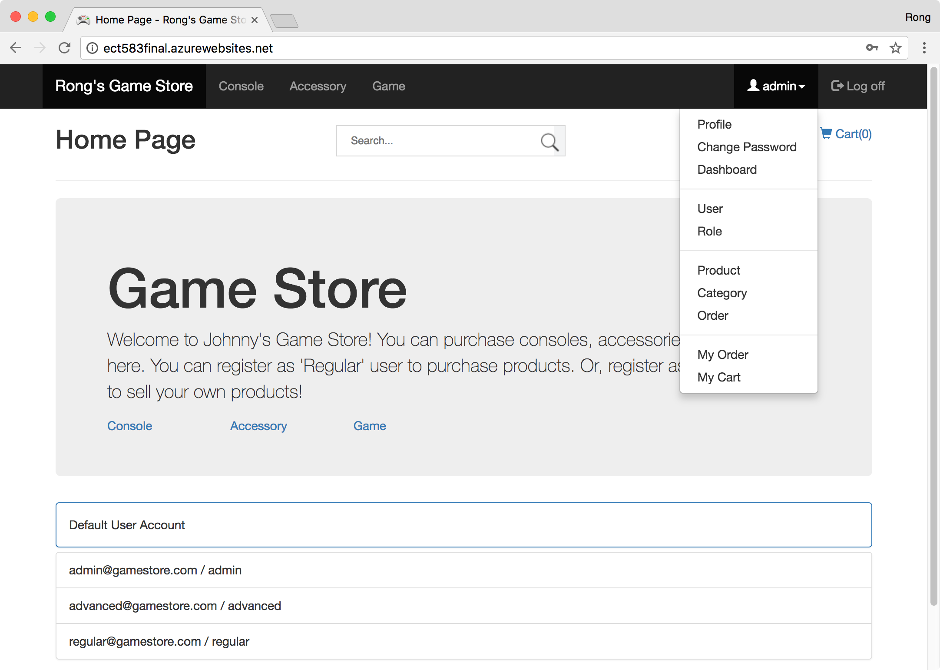The image size is (940, 670).
Task: Open Category menu entry
Action: click(722, 293)
